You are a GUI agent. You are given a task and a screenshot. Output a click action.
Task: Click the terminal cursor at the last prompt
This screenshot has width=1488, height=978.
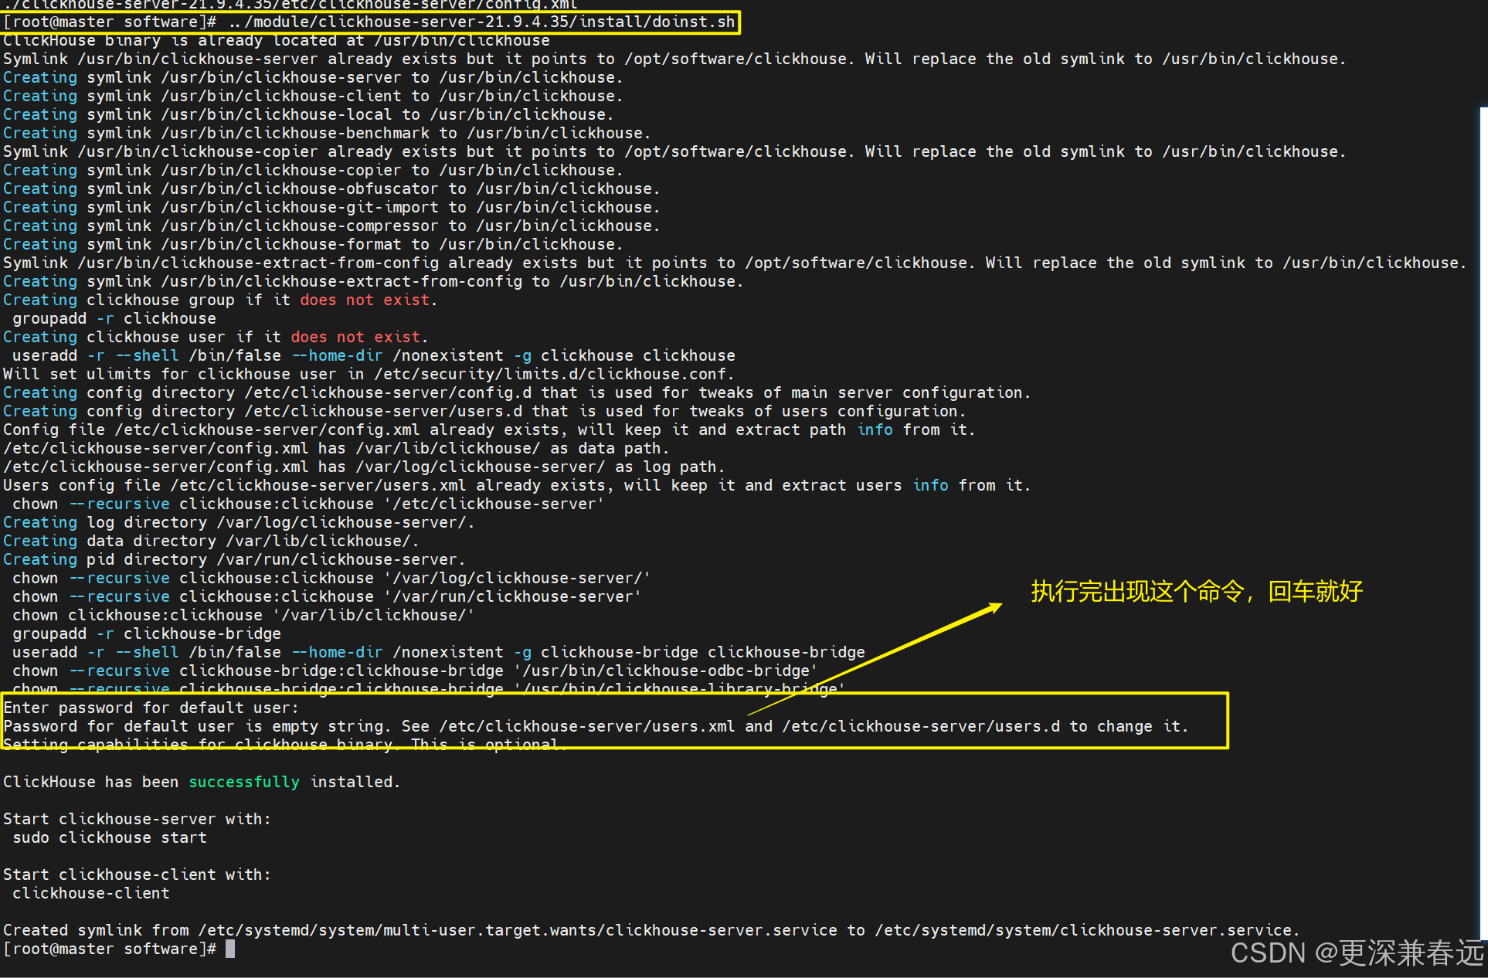[230, 949]
